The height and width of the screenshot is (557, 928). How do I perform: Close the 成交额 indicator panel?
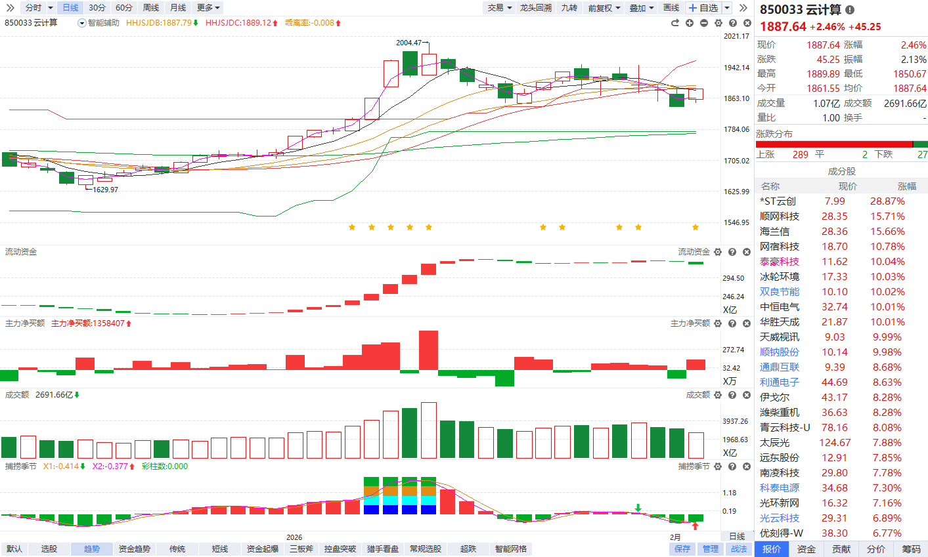coord(747,395)
